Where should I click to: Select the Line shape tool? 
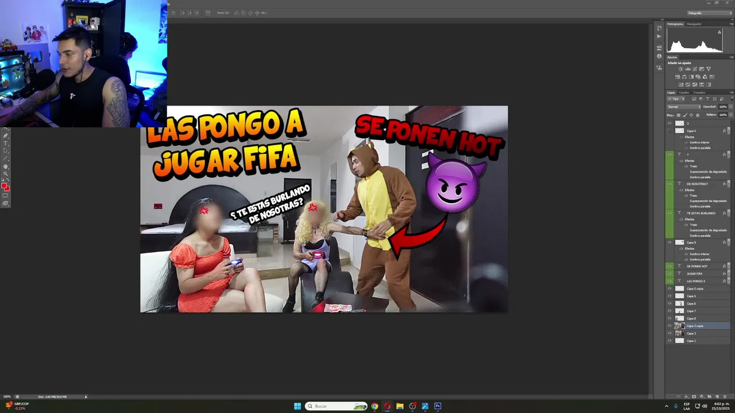point(5,158)
